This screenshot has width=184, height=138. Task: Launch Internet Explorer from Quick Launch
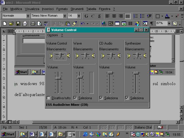85,134
